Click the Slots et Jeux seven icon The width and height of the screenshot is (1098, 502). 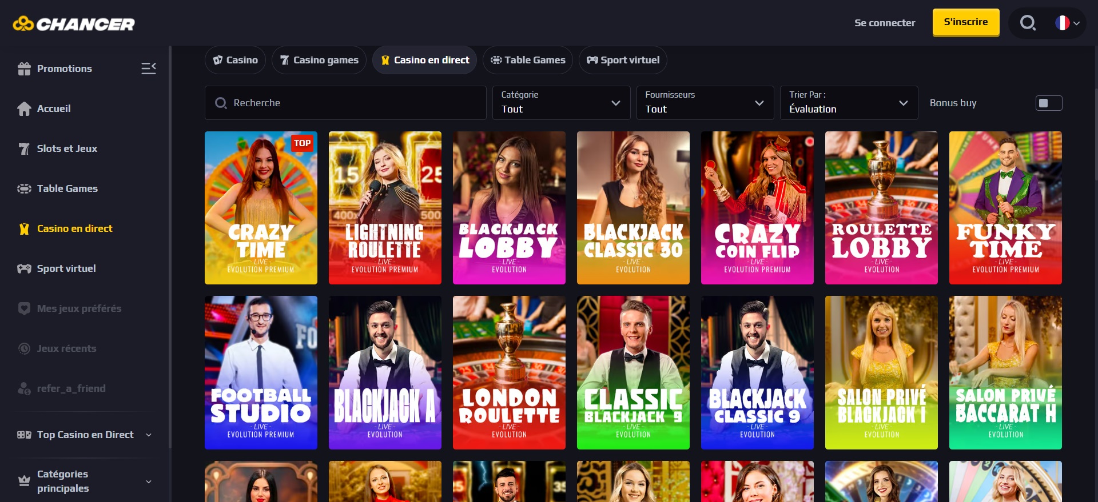pos(24,148)
